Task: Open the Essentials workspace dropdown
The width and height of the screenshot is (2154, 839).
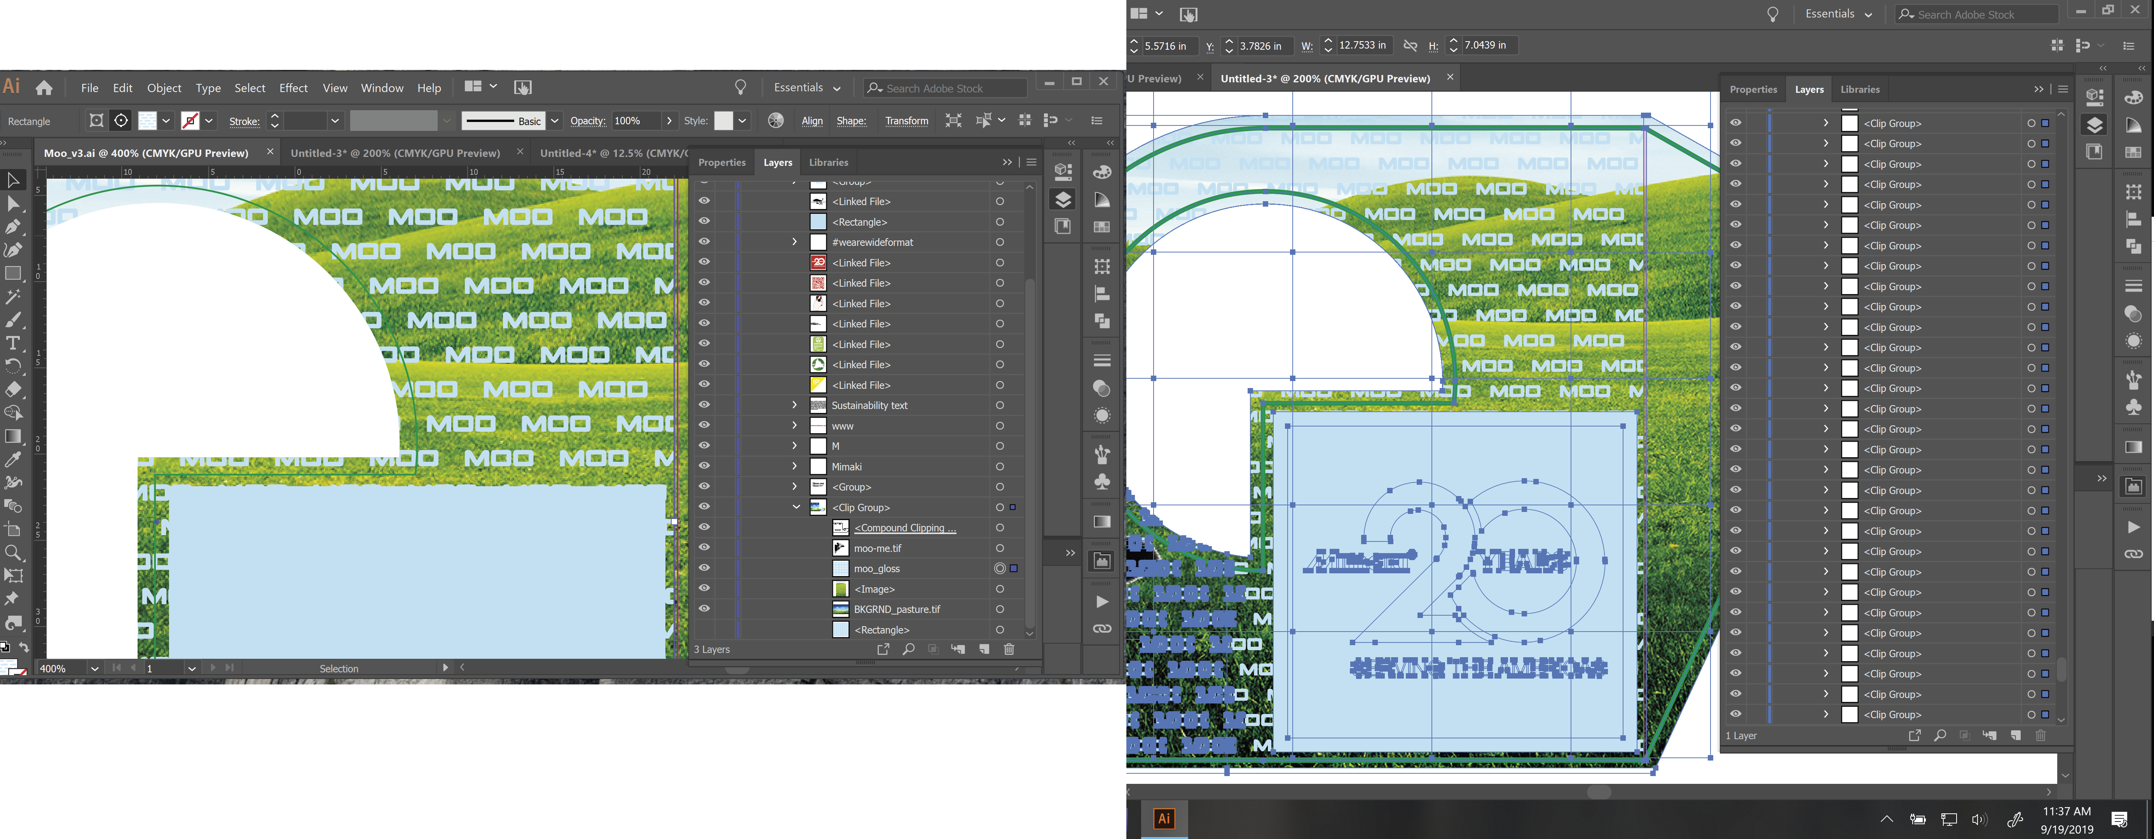Action: pyautogui.click(x=807, y=88)
